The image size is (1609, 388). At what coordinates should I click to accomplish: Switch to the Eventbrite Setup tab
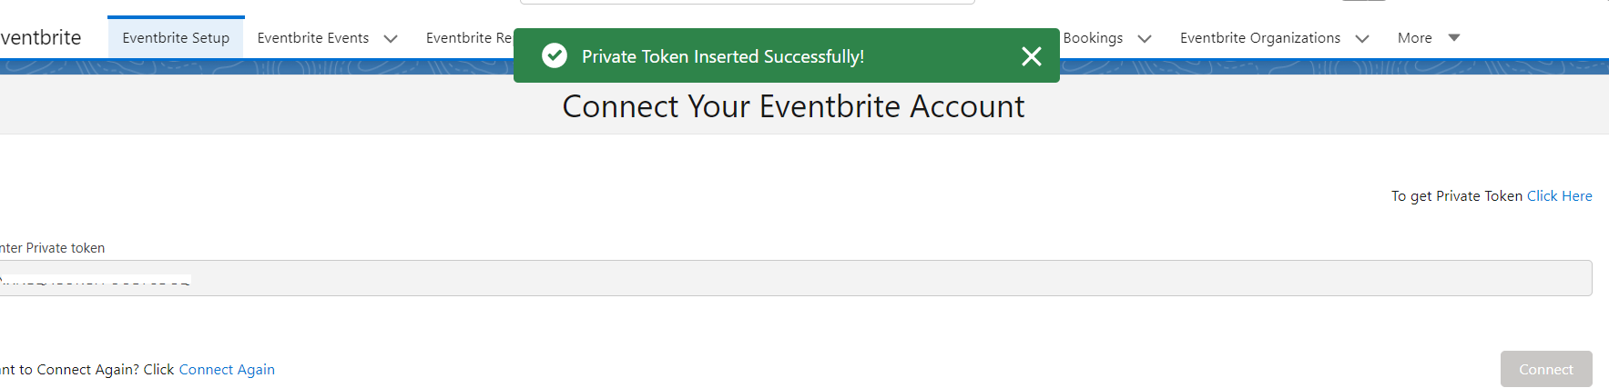point(176,37)
